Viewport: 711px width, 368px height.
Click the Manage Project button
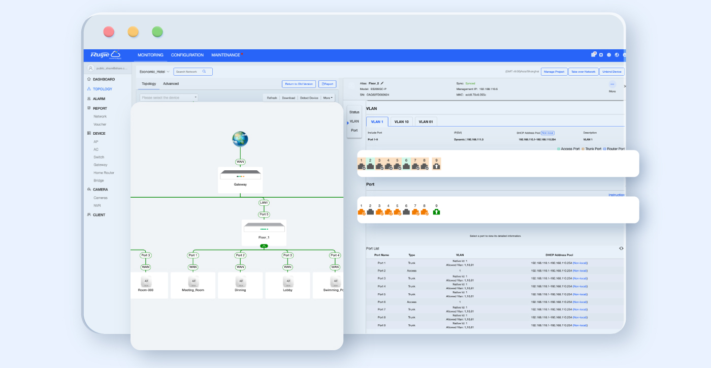pos(554,72)
